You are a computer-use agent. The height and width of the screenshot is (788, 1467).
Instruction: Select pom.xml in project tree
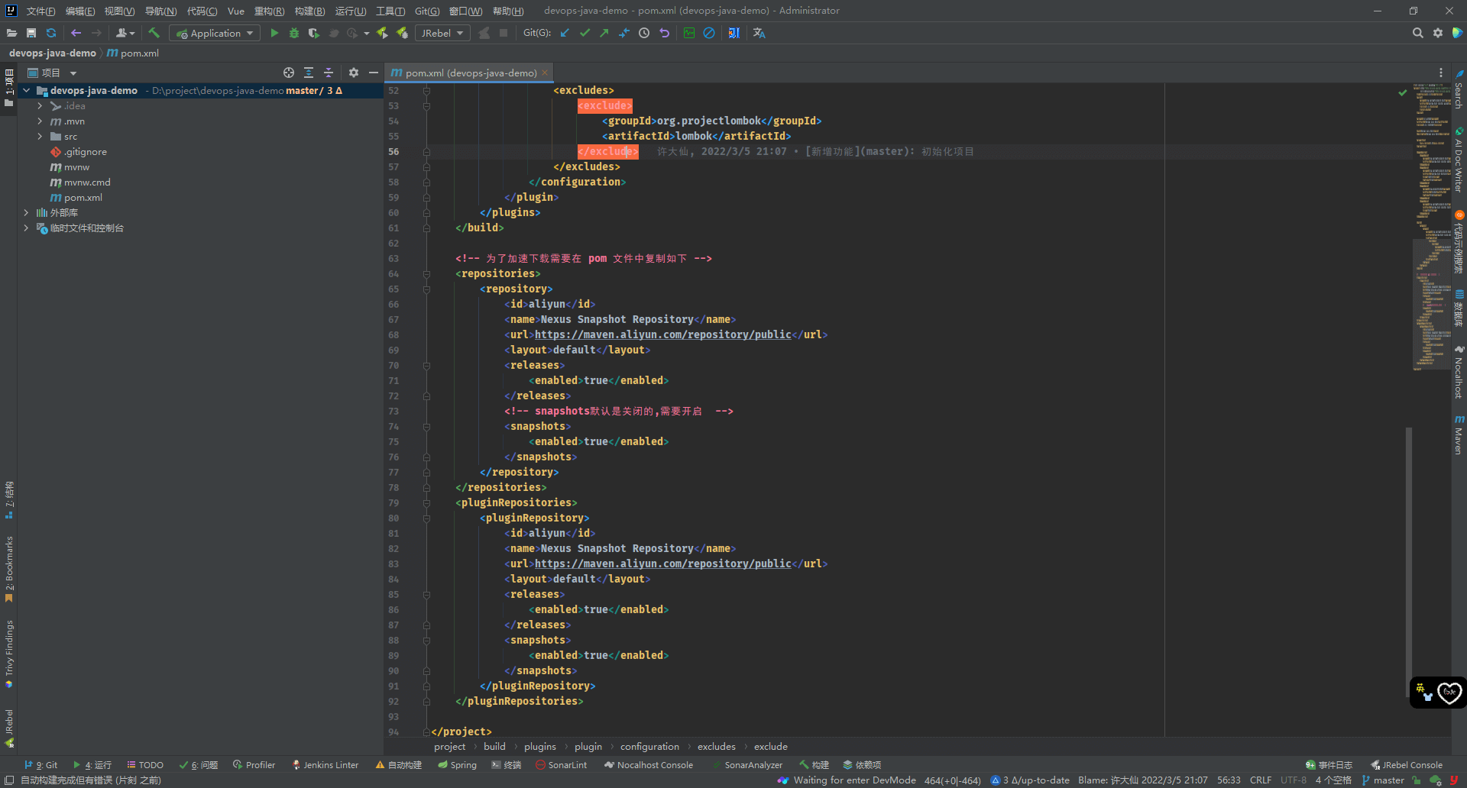pos(83,197)
